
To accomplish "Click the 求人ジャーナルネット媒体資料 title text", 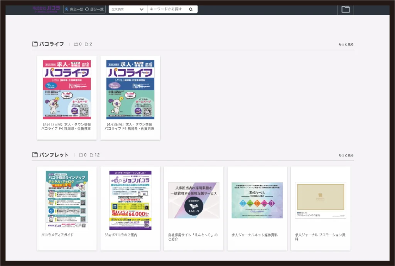I will [x=255, y=235].
